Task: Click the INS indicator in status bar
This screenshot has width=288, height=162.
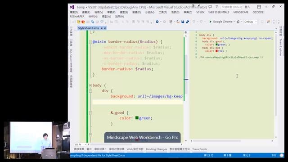Action: point(274,155)
